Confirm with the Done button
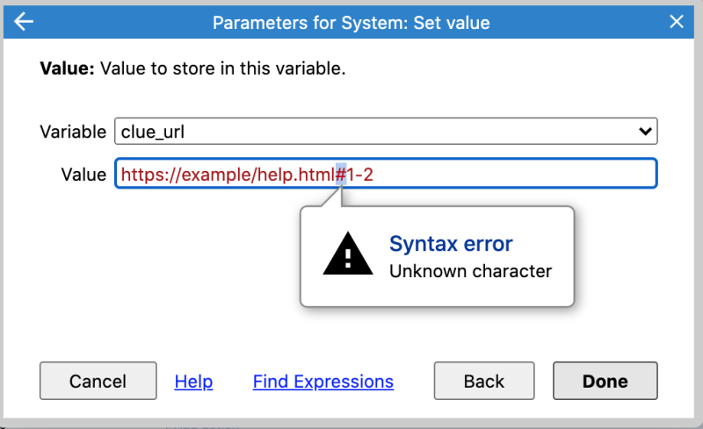The image size is (703, 429). [x=605, y=381]
